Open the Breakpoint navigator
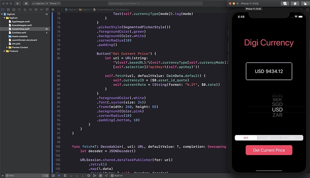The image size is (310, 178). 41,9
